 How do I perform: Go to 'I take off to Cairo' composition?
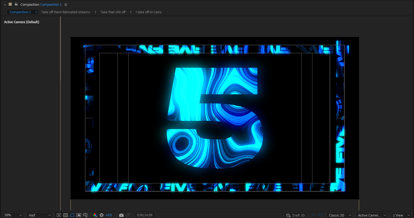(x=148, y=12)
